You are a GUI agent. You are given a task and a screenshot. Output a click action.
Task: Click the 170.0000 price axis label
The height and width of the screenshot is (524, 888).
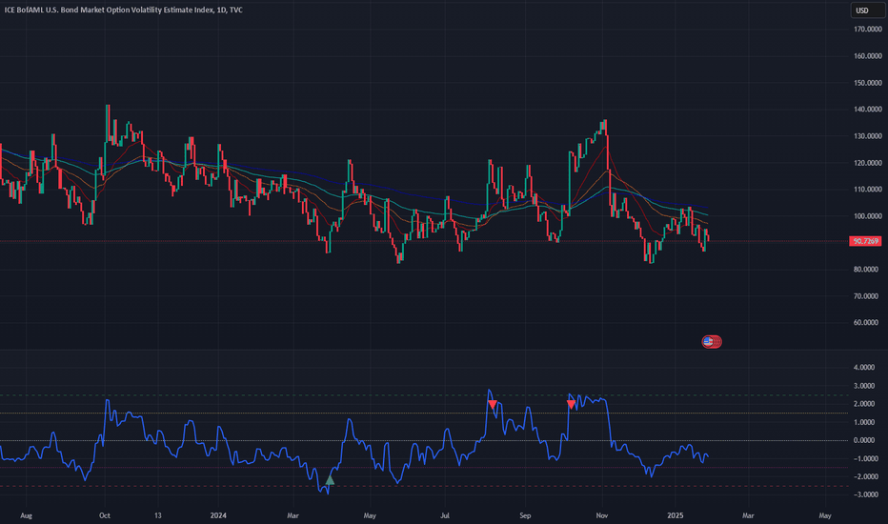(868, 29)
